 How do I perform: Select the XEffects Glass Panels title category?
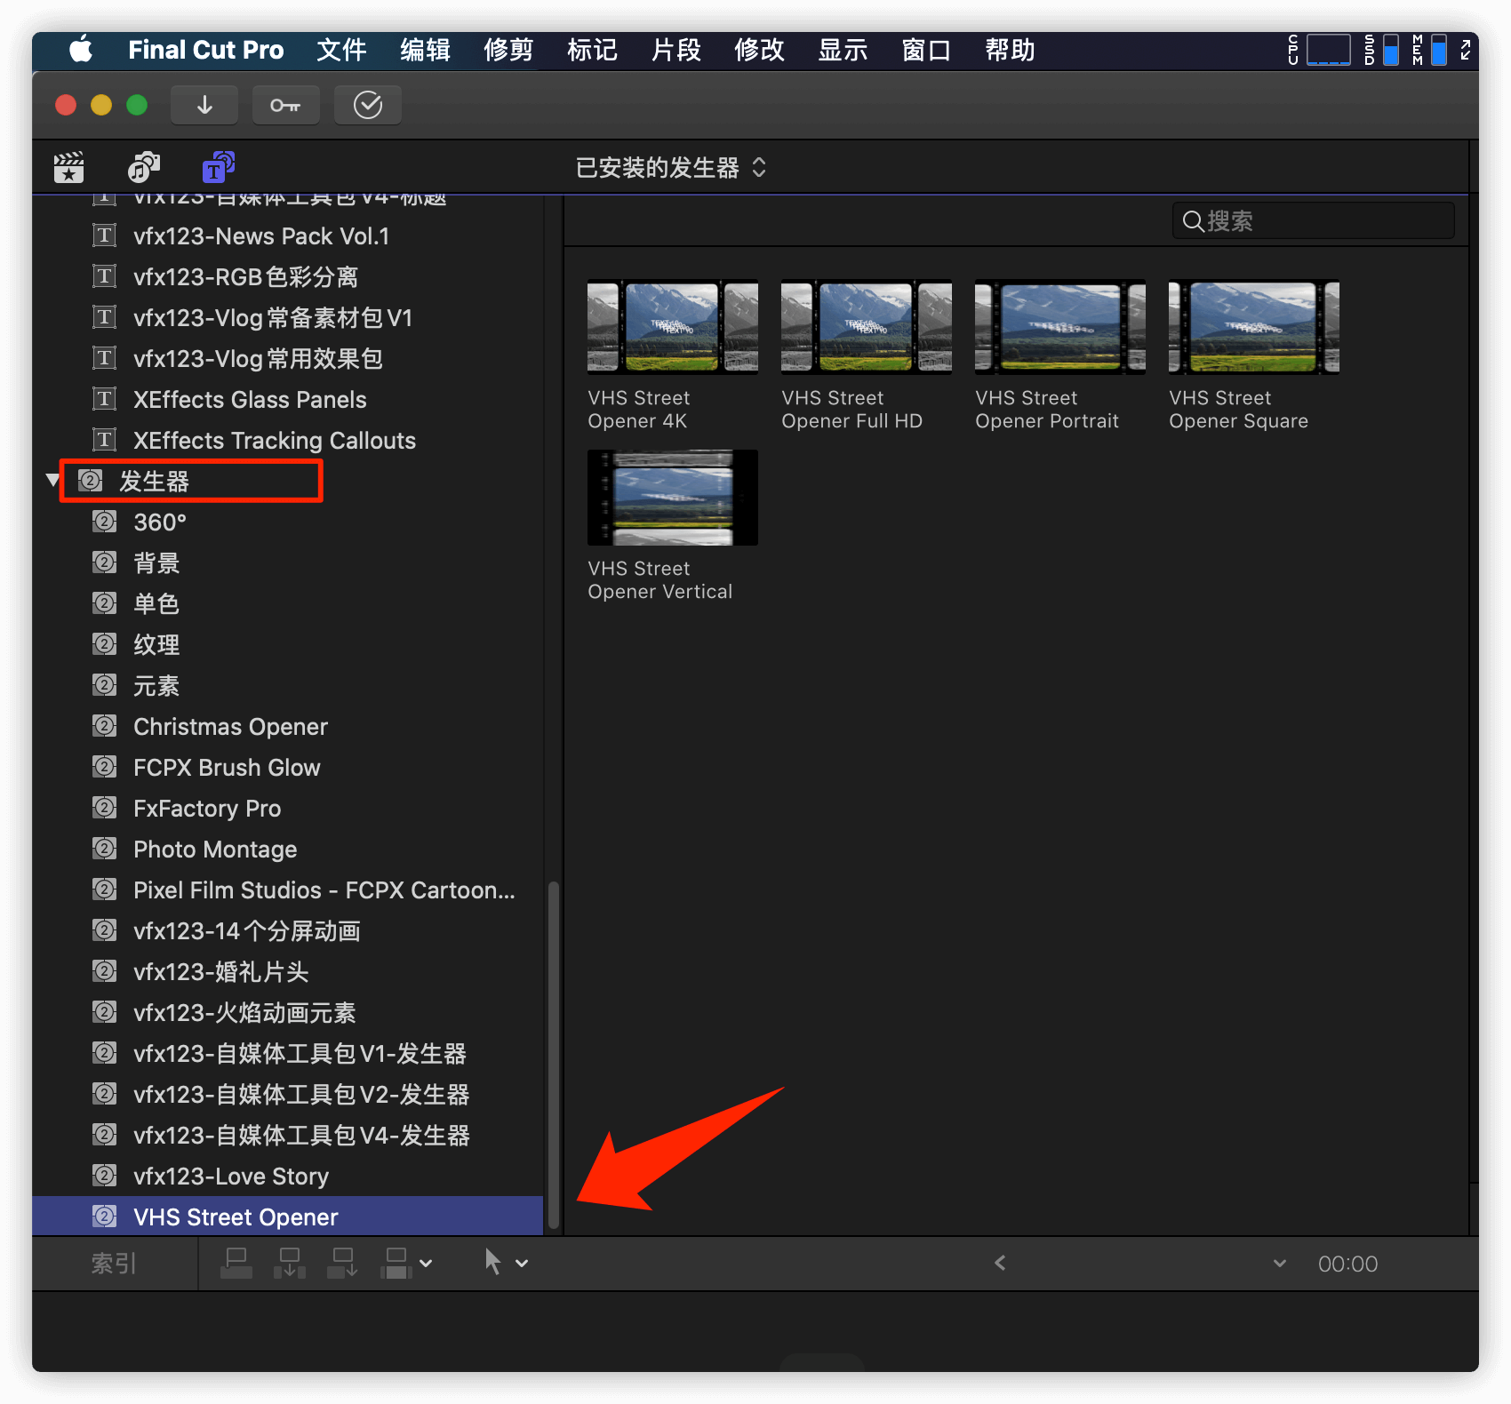pos(288,399)
